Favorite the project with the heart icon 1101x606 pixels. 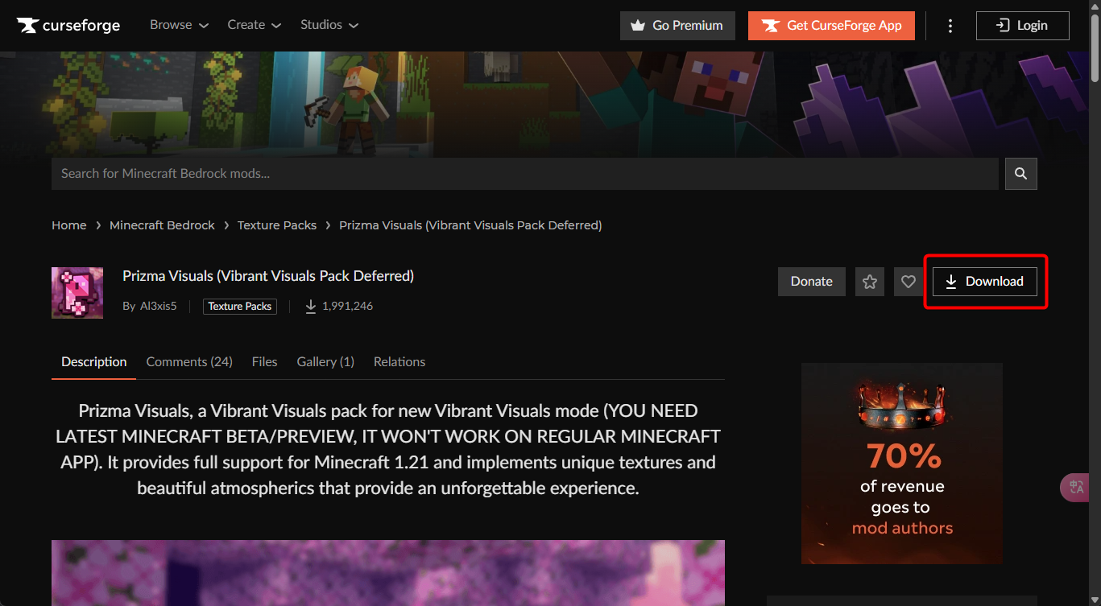tap(909, 282)
